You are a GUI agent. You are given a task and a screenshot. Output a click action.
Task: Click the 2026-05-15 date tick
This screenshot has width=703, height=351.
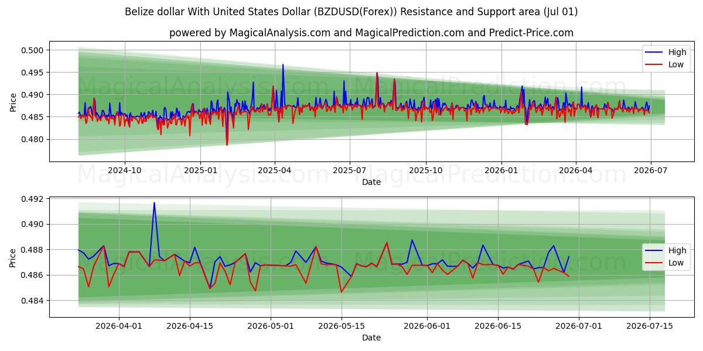(341, 325)
